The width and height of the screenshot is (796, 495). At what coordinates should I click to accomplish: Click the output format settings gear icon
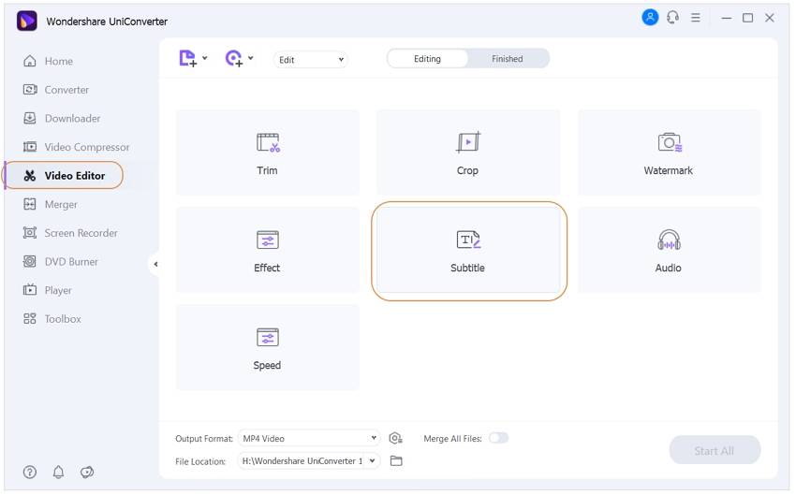pyautogui.click(x=395, y=438)
